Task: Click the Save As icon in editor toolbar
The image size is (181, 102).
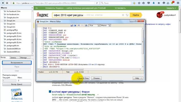Action: click(x=75, y=25)
